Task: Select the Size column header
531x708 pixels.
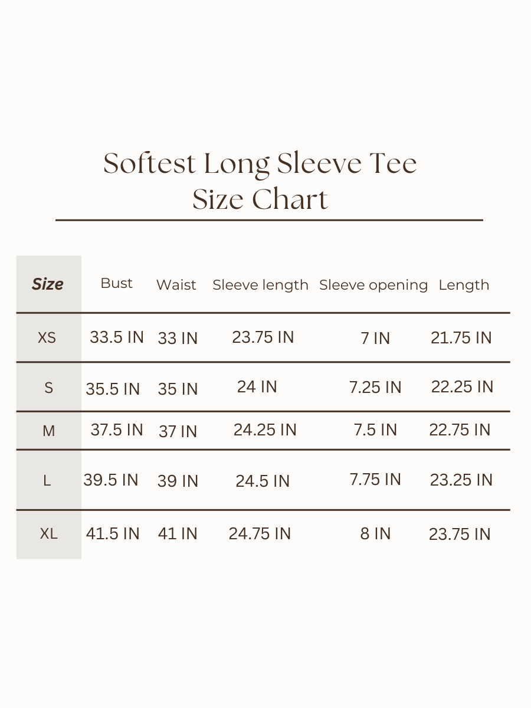Action: point(48,284)
